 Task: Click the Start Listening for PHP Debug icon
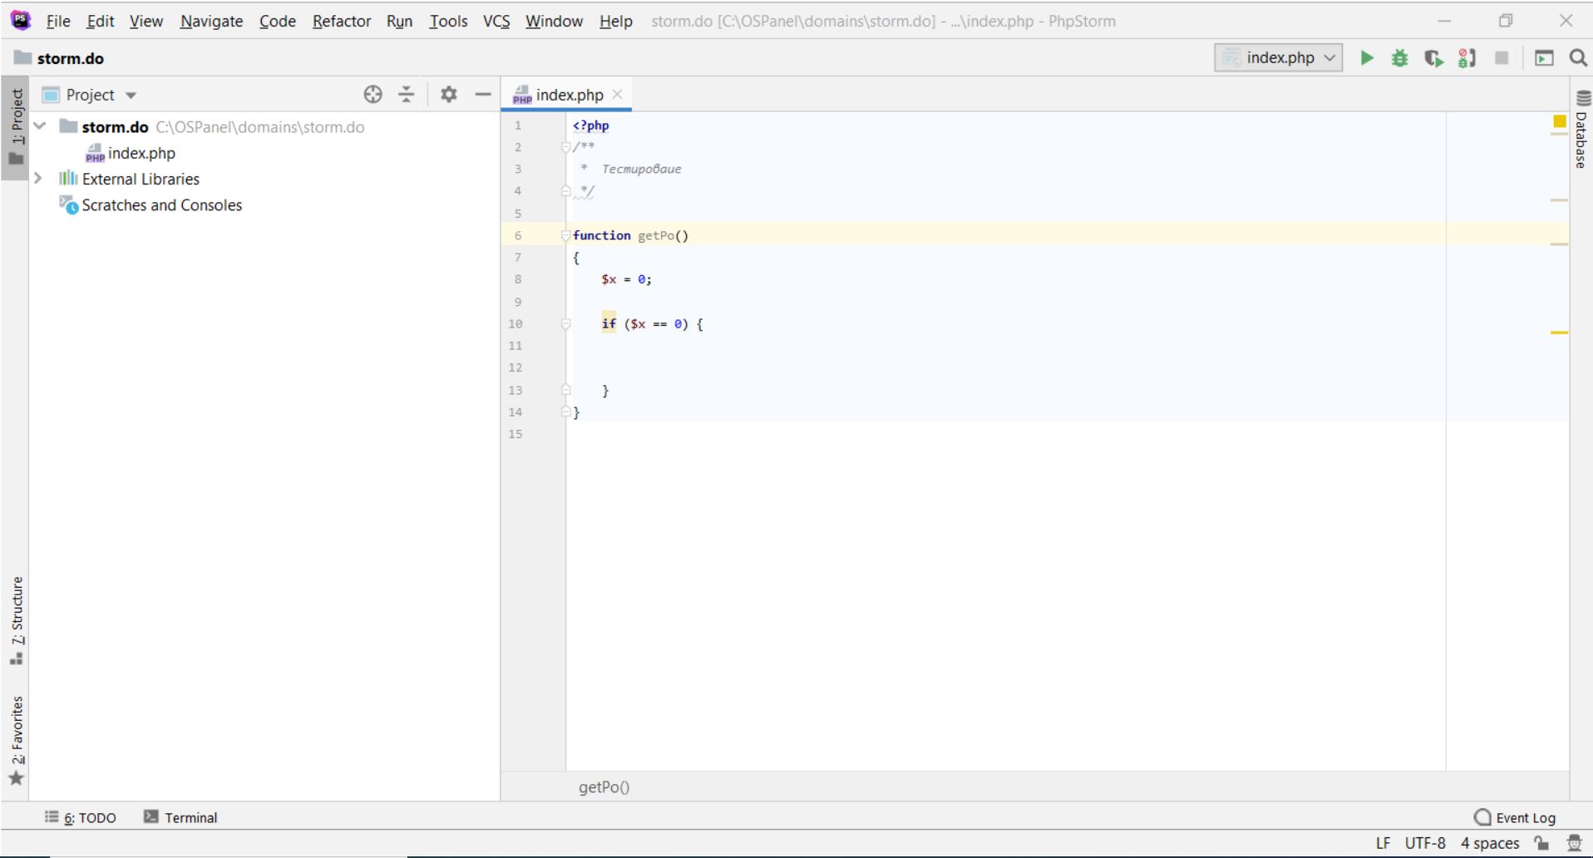1467,58
